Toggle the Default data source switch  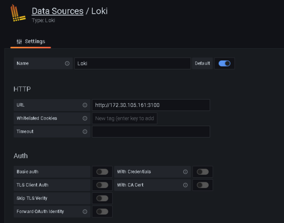click(224, 64)
